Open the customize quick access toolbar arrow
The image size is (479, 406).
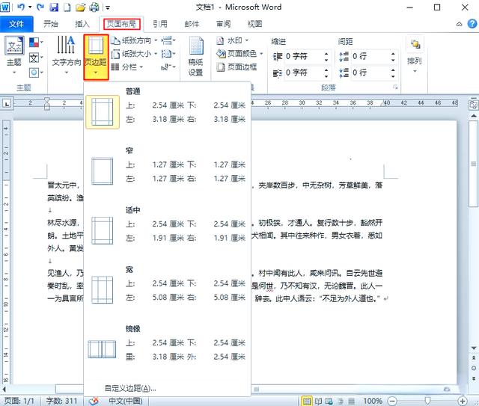coord(108,7)
